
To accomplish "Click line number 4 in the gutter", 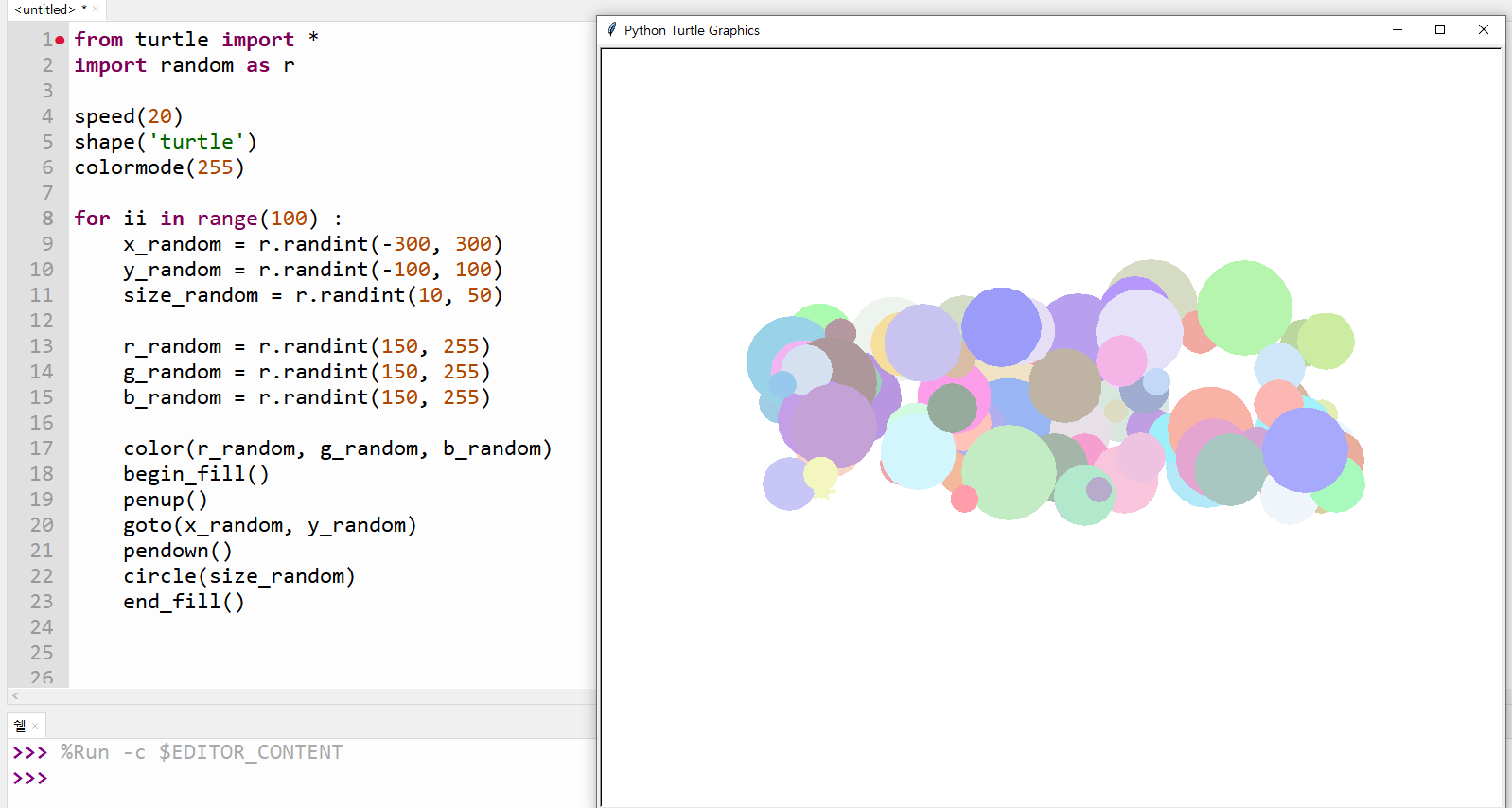I will coord(47,116).
